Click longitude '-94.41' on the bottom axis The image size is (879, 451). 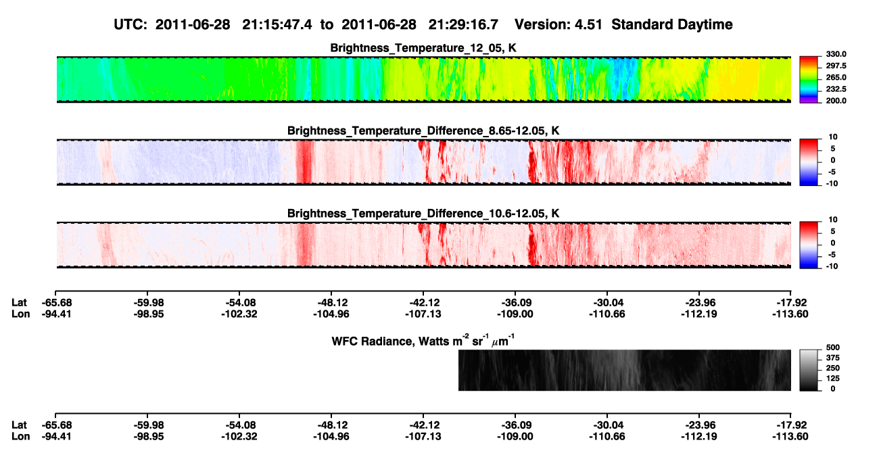click(55, 435)
